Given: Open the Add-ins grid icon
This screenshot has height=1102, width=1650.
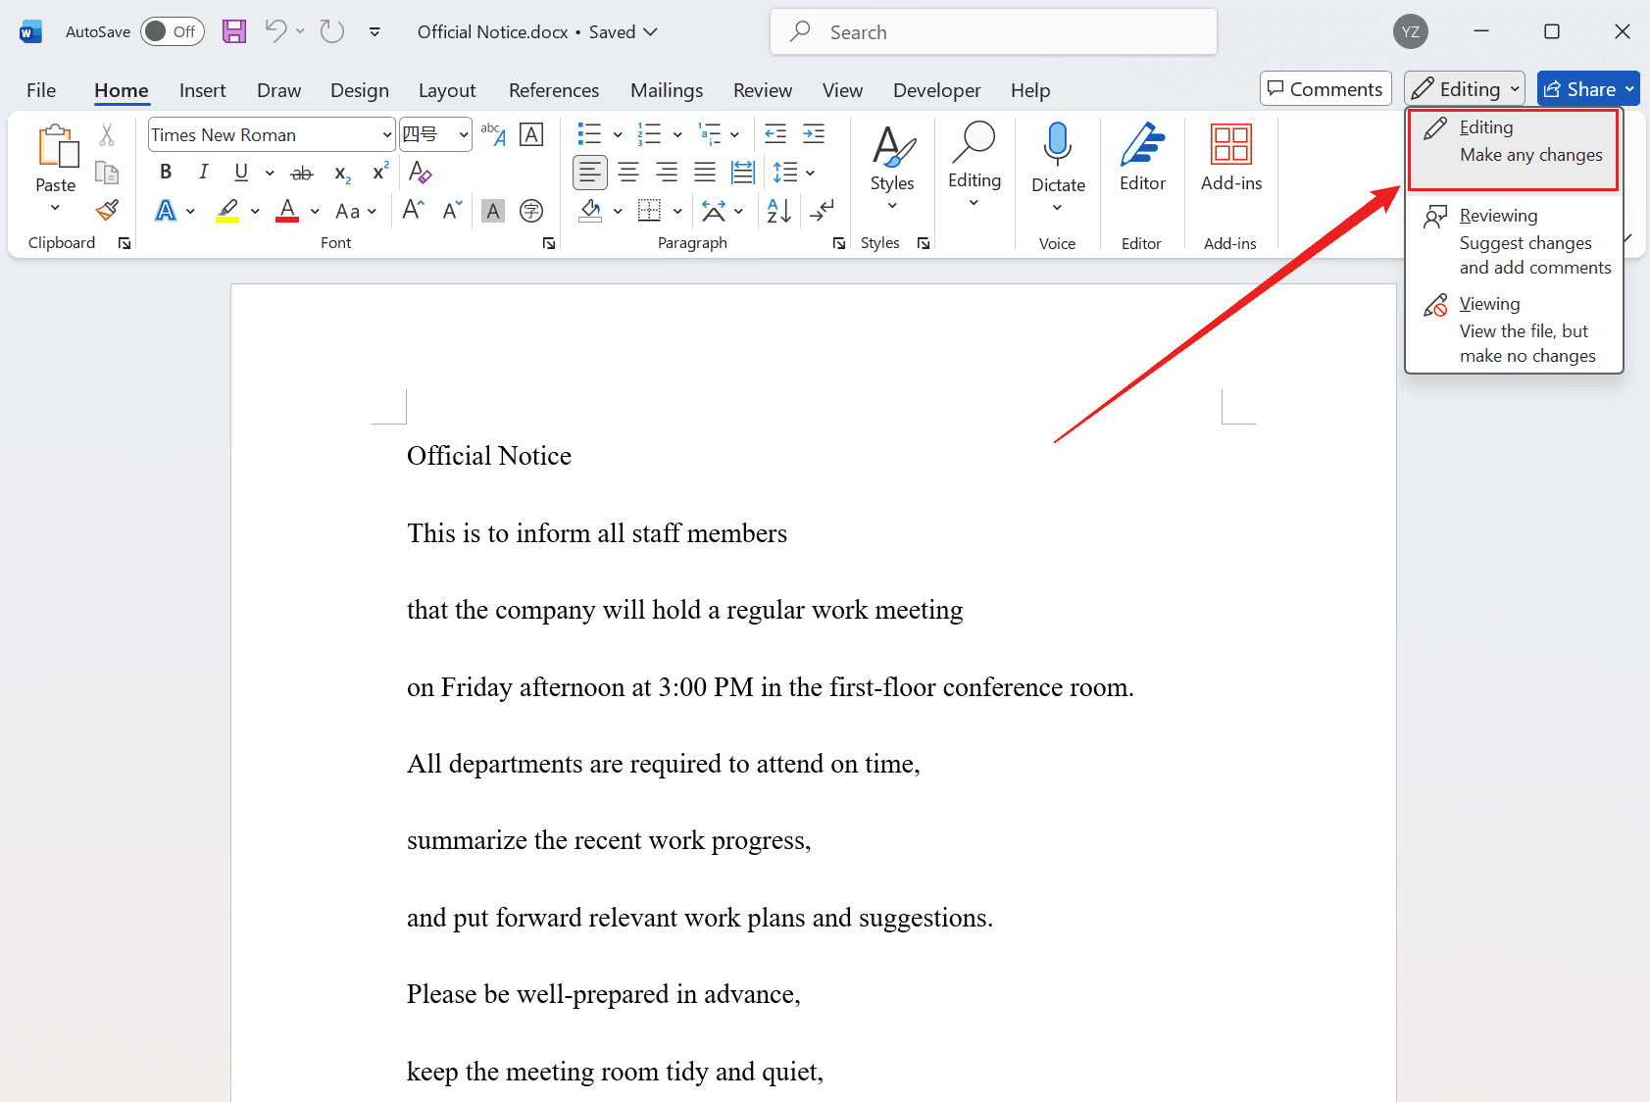Looking at the screenshot, I should (x=1230, y=157).
